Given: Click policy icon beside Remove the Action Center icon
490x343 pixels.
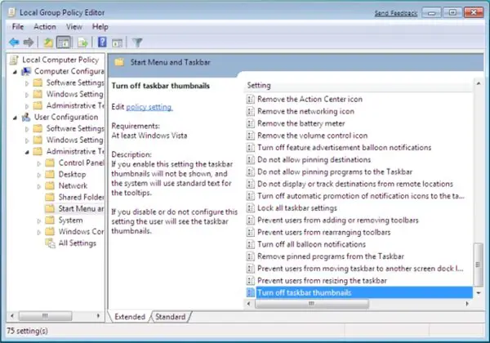Looking at the screenshot, I should tap(251, 100).
